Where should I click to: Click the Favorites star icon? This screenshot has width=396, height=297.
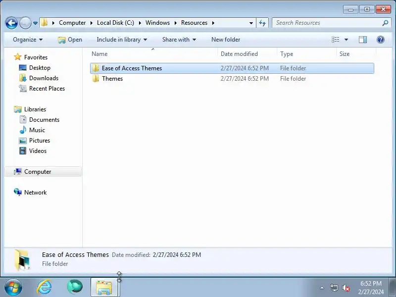(18, 57)
